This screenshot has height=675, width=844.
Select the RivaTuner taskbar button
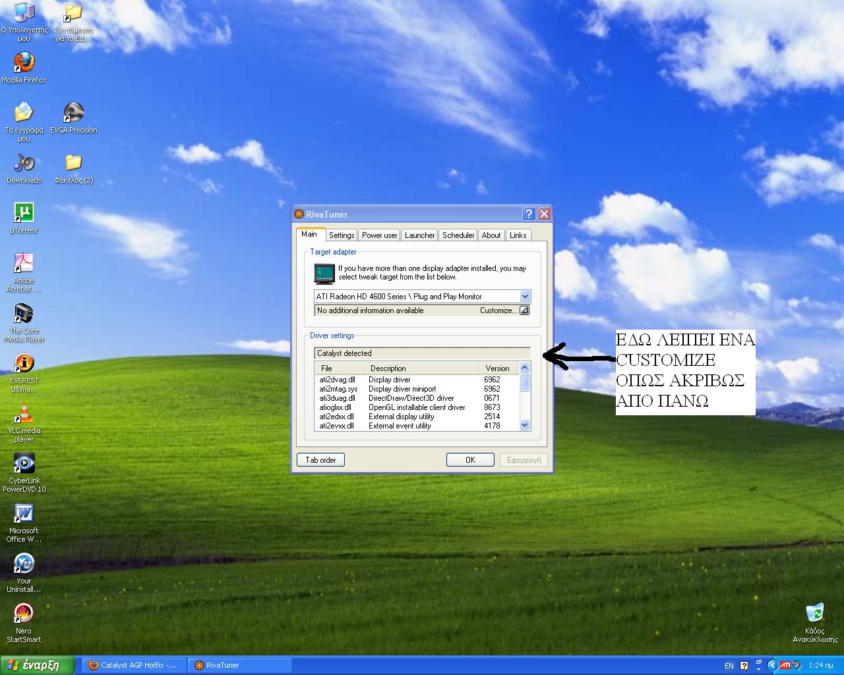tap(240, 665)
